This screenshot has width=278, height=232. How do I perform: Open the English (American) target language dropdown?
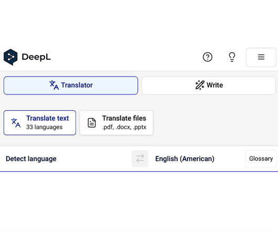pyautogui.click(x=185, y=159)
